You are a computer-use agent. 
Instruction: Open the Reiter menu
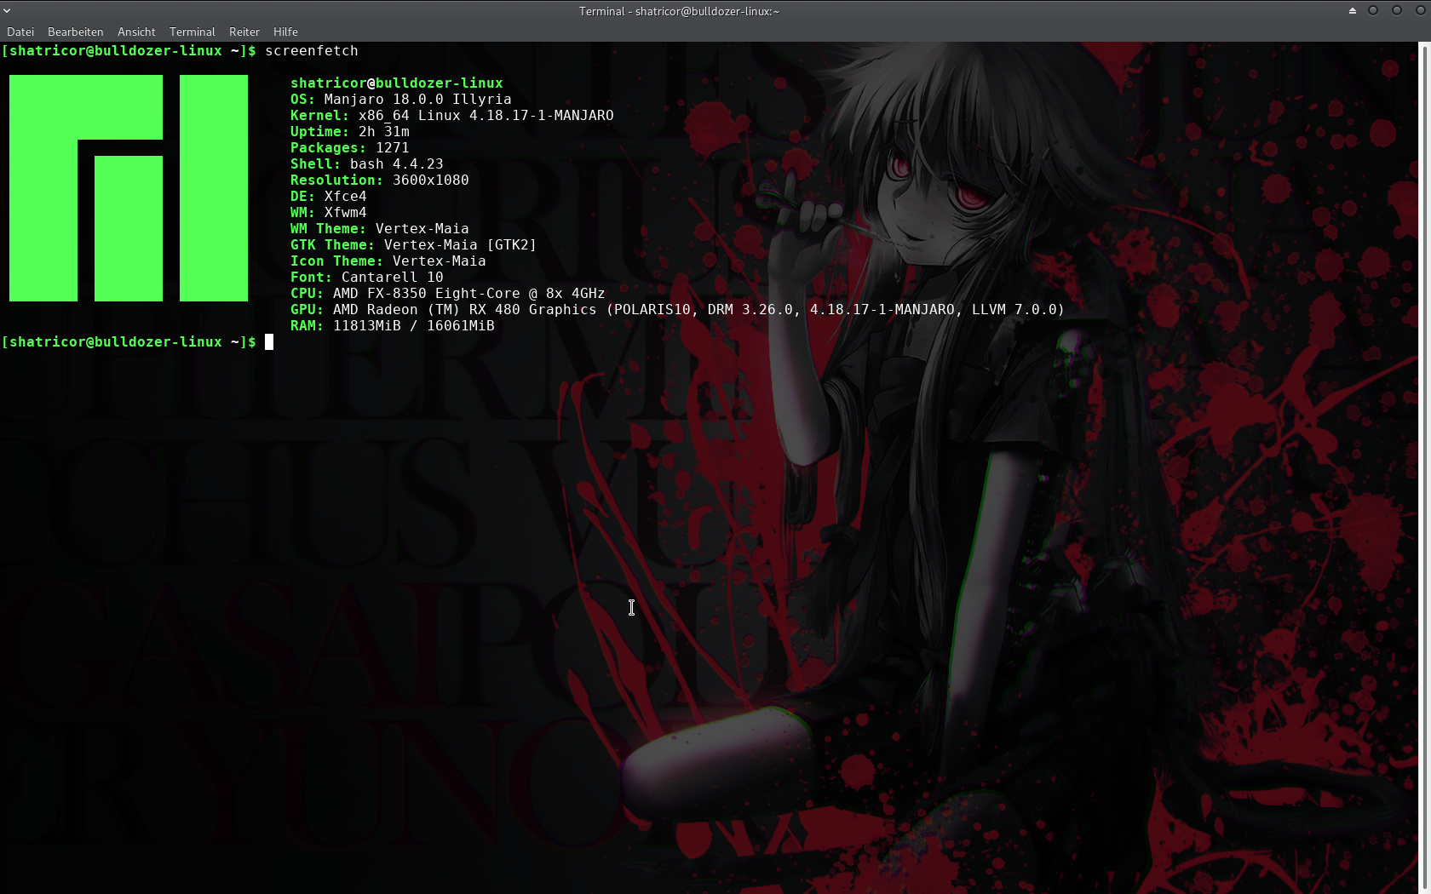point(244,32)
